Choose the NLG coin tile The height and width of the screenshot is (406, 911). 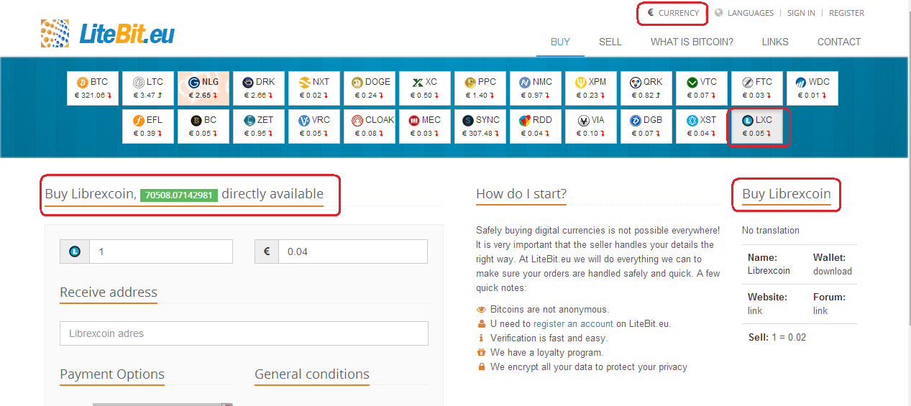point(203,88)
